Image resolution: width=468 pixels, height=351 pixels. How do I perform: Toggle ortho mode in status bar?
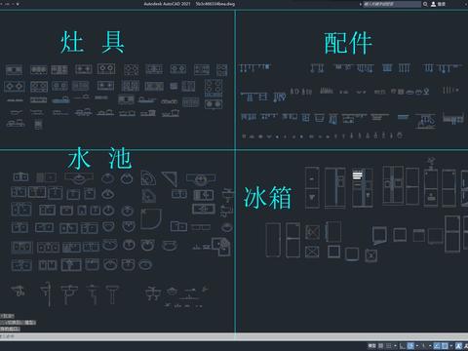(x=403, y=346)
